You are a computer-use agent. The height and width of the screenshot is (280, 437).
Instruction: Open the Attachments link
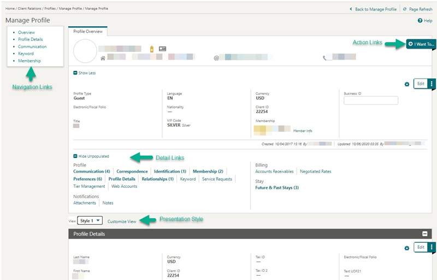[x=85, y=203]
